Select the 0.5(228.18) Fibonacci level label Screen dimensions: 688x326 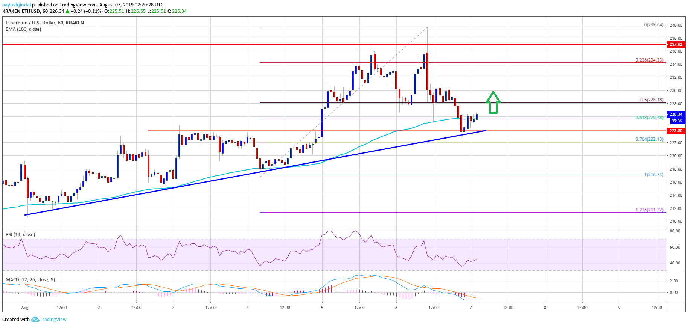click(x=651, y=100)
